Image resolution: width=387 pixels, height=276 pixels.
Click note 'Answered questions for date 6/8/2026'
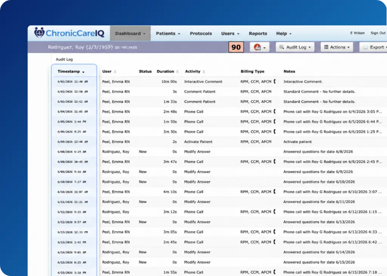318,151
